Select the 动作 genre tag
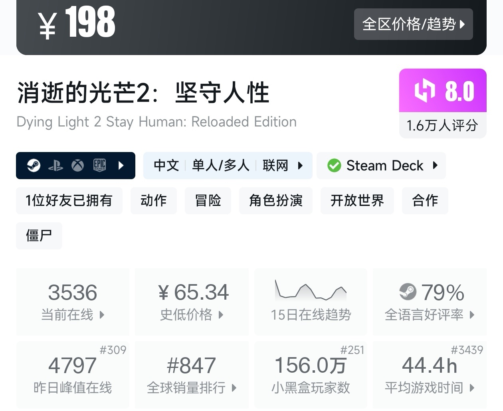503x411 pixels. (x=153, y=200)
